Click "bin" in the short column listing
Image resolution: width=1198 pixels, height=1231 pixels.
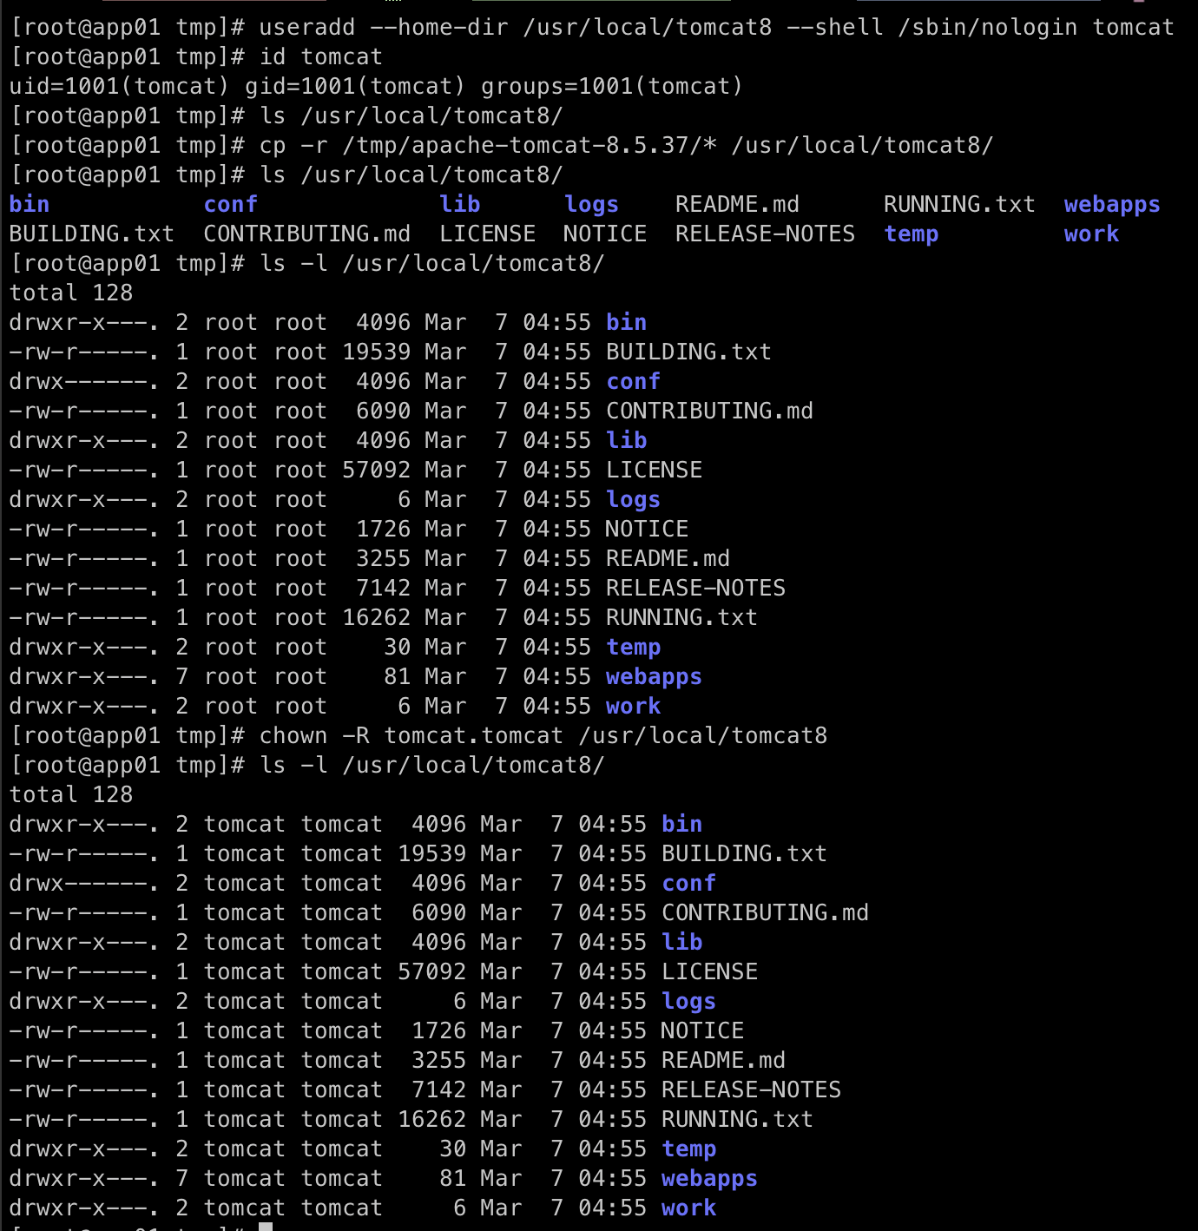tap(30, 205)
